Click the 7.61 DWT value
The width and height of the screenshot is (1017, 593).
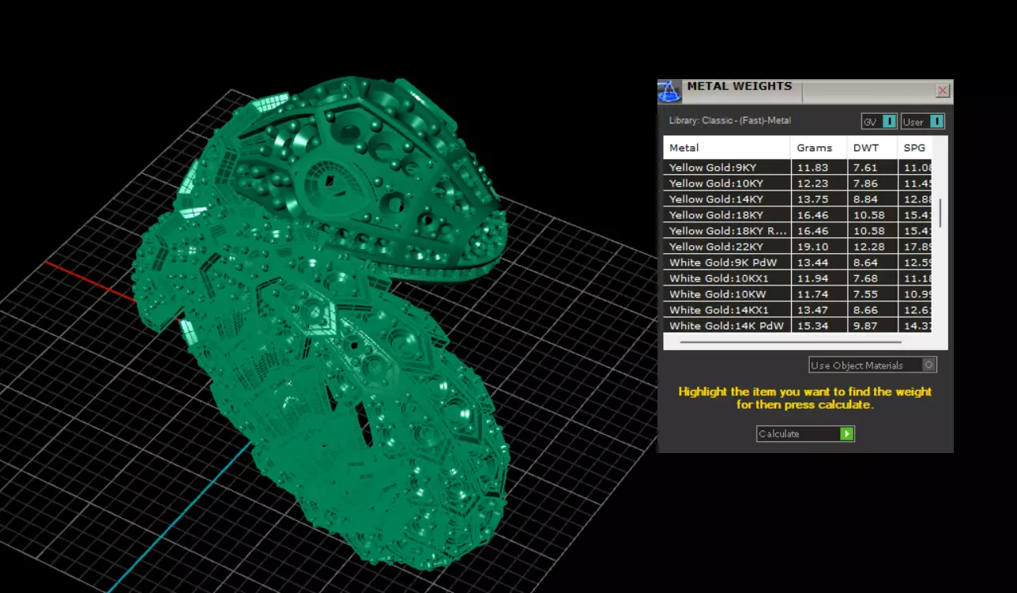pos(865,168)
